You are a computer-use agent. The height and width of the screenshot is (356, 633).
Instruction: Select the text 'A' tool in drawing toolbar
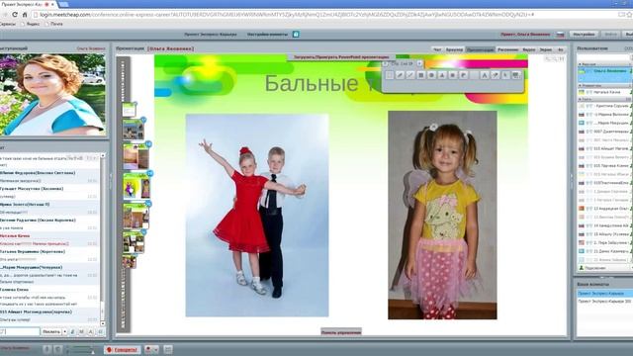pos(485,75)
